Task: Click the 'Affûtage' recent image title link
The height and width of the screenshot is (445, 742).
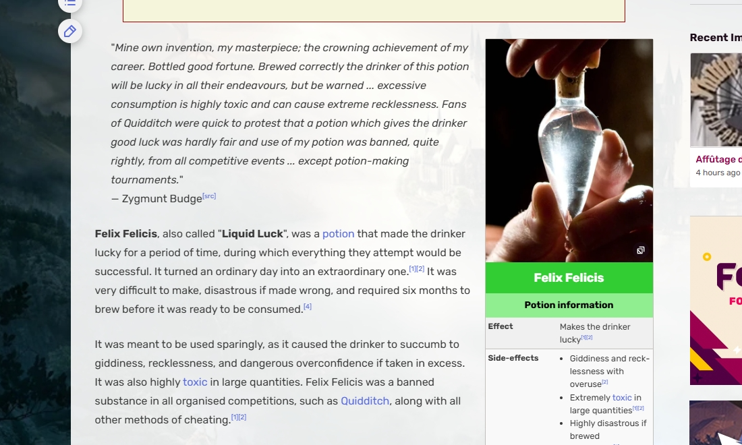Action: point(718,159)
